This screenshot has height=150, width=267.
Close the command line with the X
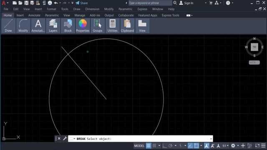[x=59, y=138]
